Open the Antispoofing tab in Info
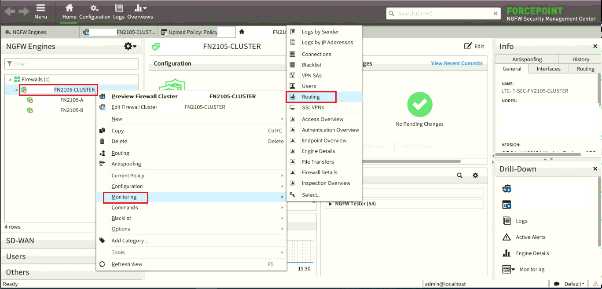 (x=527, y=59)
